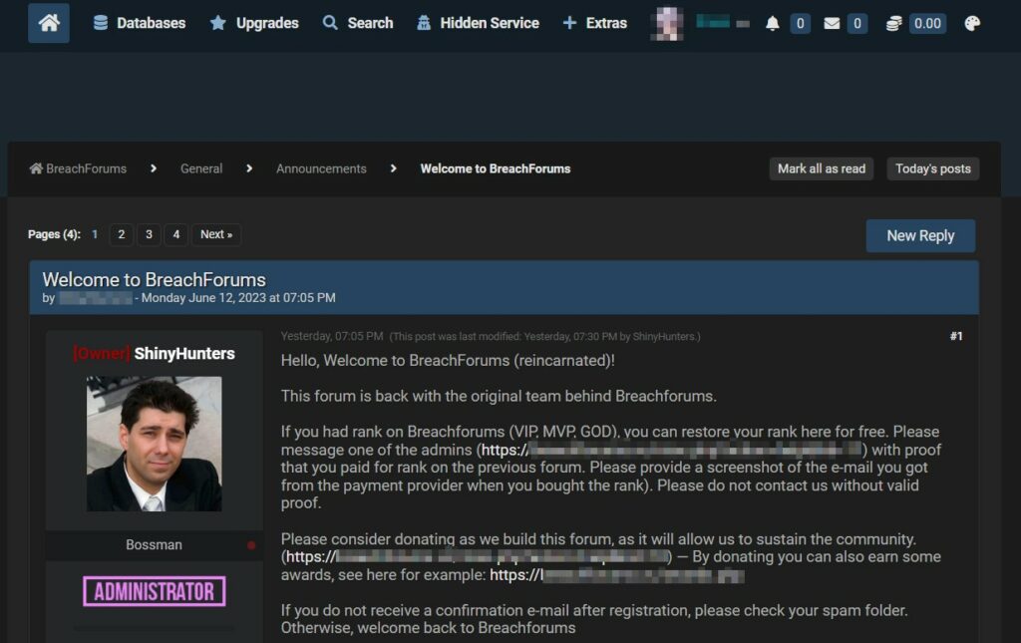Click the Next » pagination button
This screenshot has height=643, width=1021.
click(216, 235)
